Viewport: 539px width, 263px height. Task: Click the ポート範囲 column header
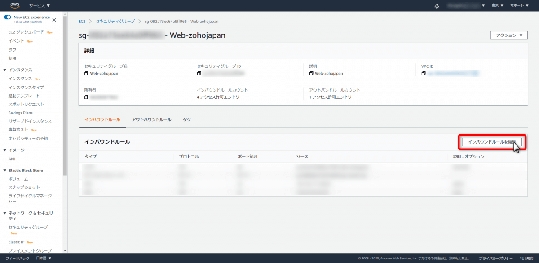pos(247,157)
